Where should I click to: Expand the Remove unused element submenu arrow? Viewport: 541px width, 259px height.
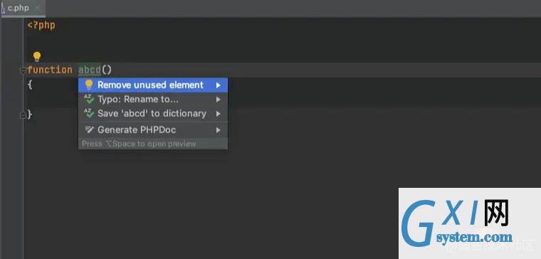tap(218, 85)
